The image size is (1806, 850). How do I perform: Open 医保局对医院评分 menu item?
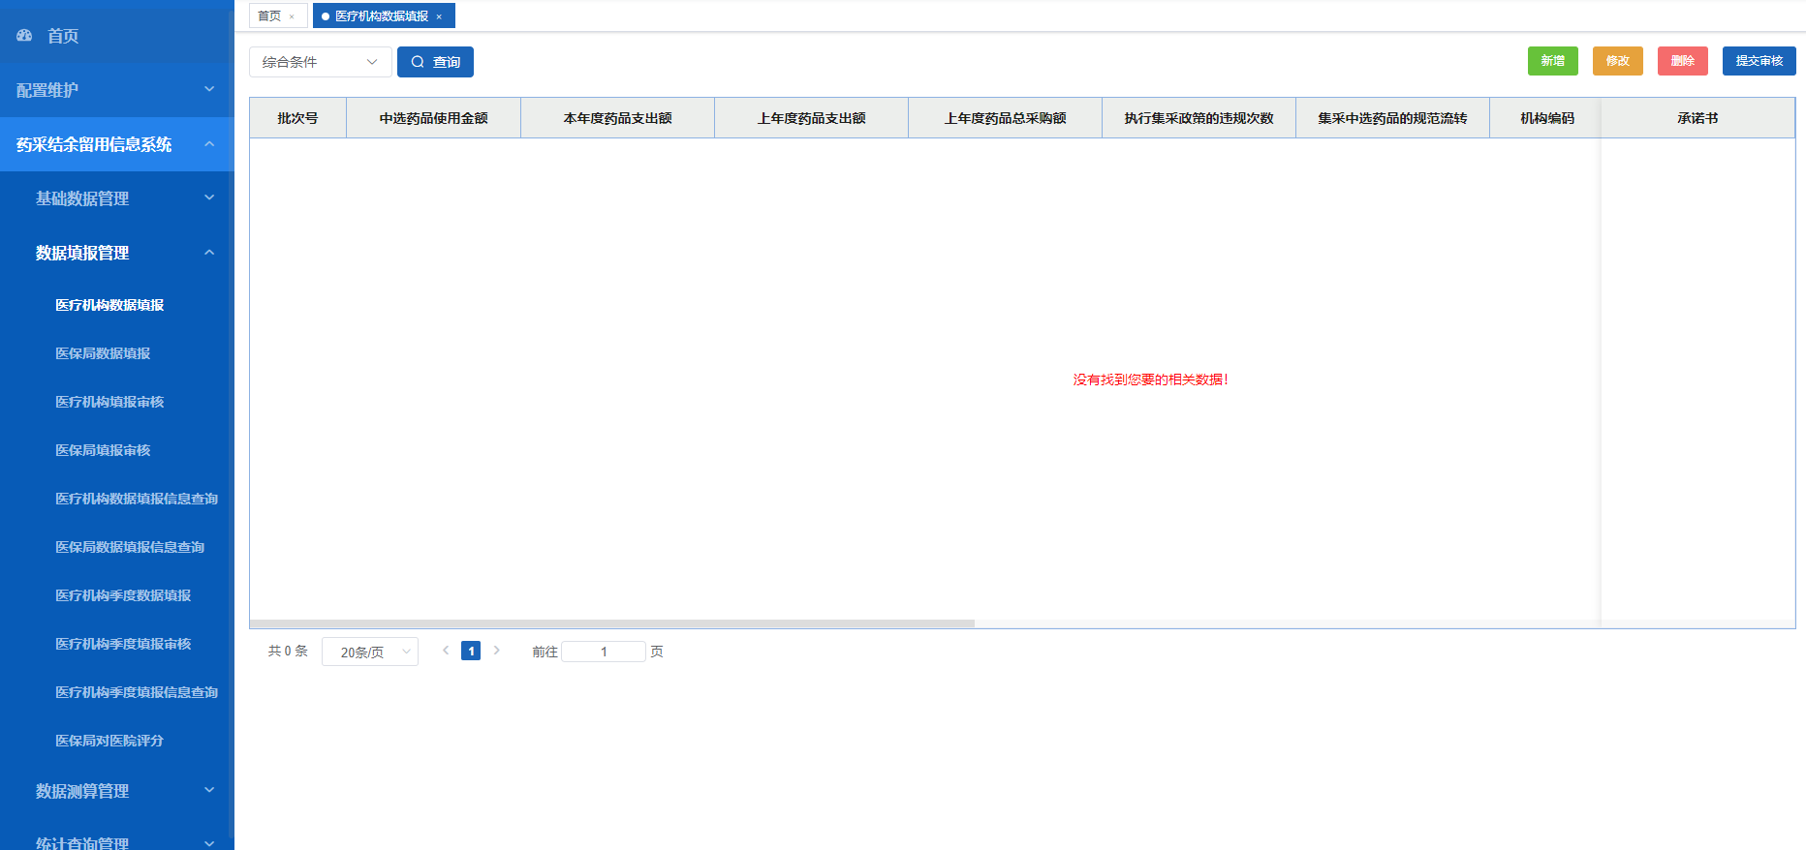point(109,741)
